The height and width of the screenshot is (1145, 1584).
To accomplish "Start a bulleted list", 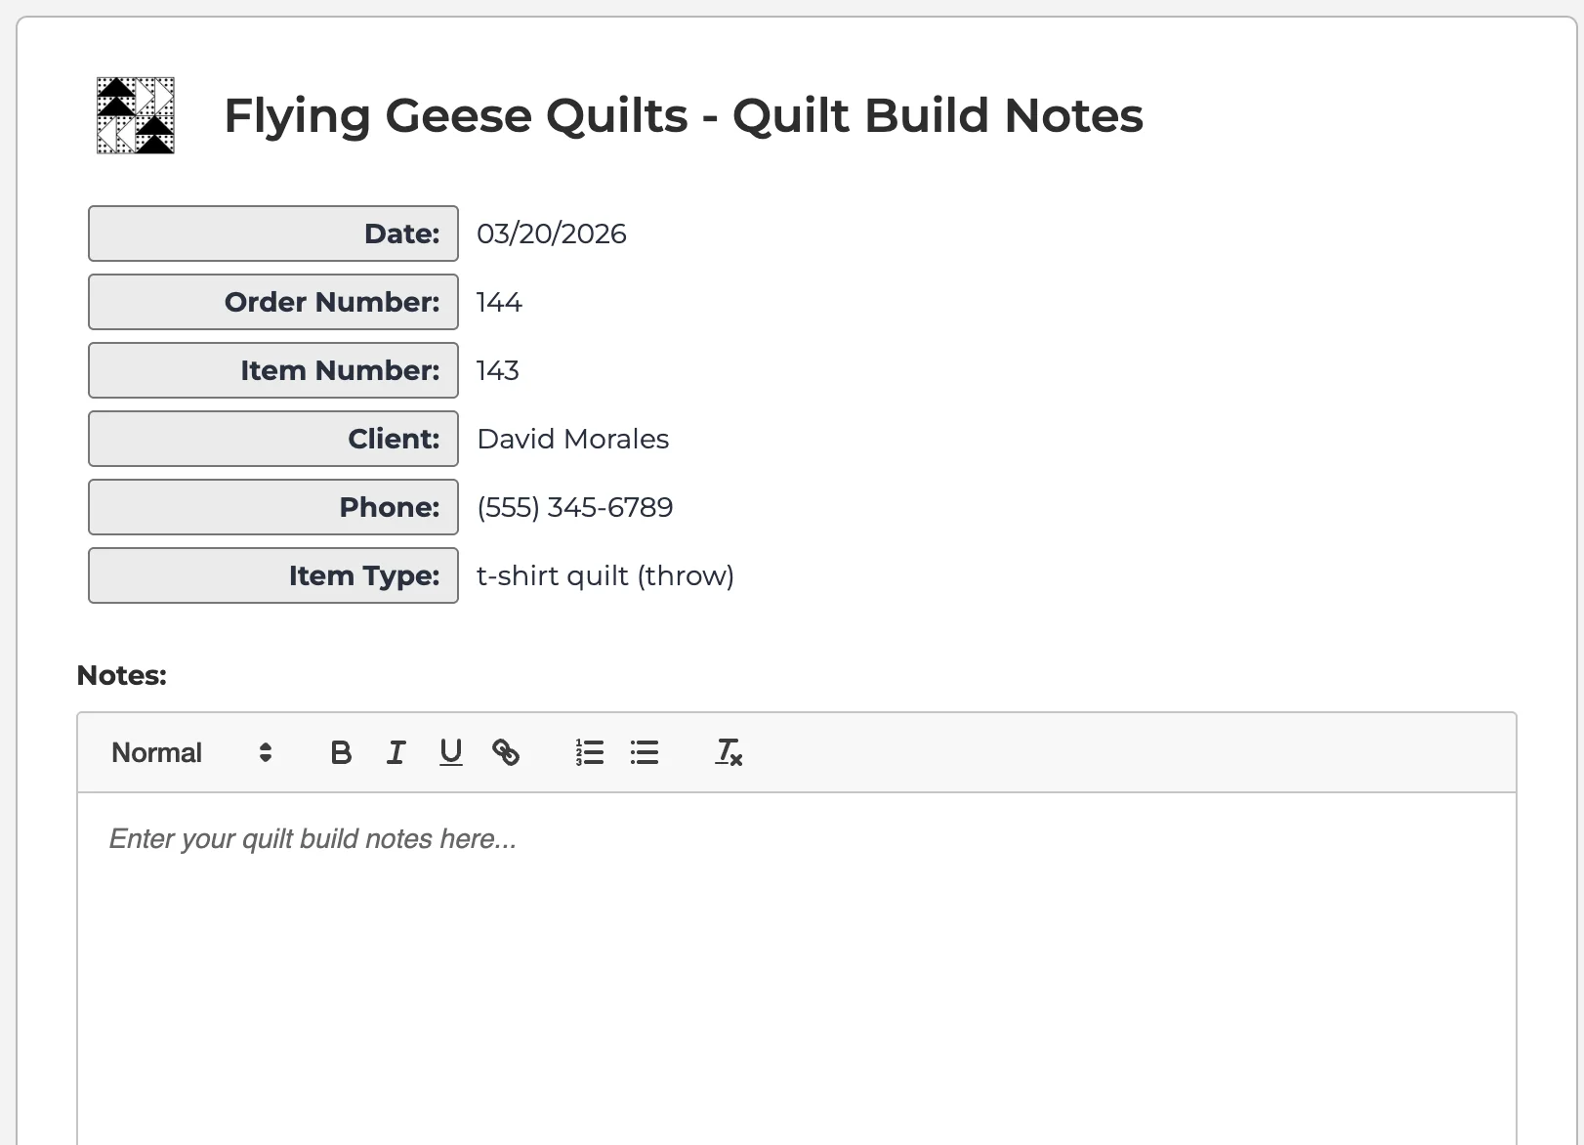I will click(645, 752).
